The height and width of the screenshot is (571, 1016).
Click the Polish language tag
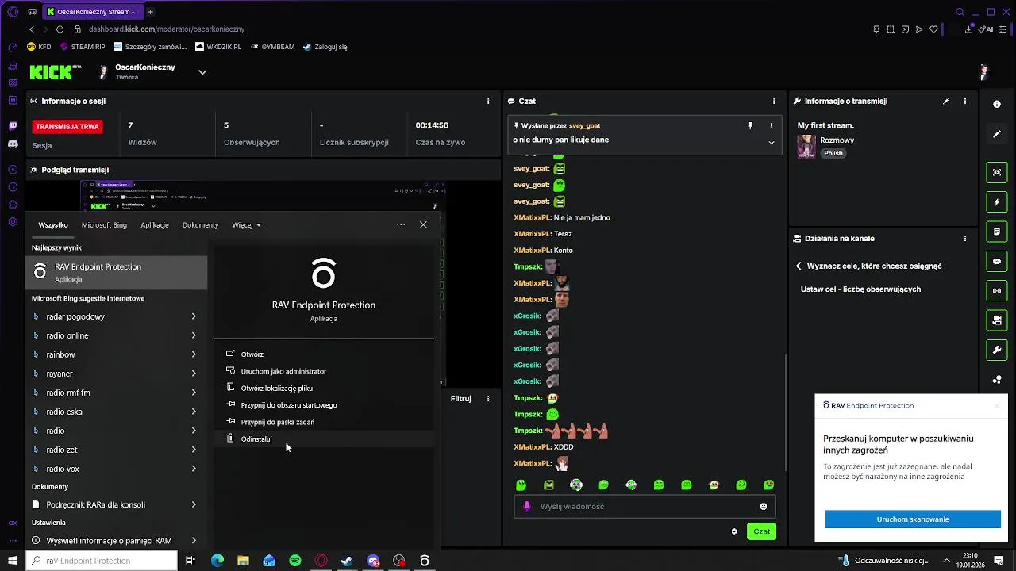click(x=833, y=154)
